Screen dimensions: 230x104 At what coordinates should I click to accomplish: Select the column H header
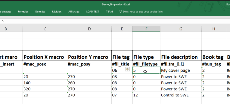tap(214, 29)
